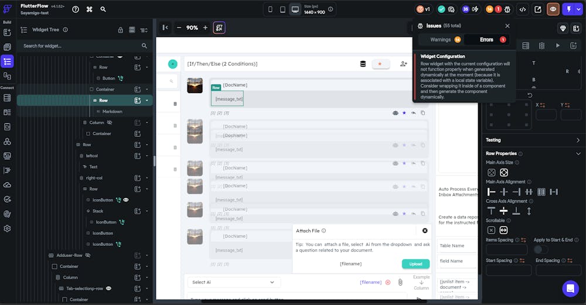Expand the Testing section
586x305 pixels.
(x=578, y=140)
